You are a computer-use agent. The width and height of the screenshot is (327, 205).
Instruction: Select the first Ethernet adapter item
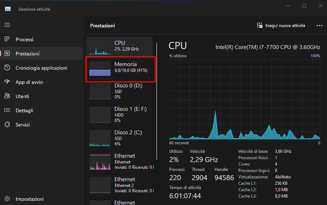point(119,162)
